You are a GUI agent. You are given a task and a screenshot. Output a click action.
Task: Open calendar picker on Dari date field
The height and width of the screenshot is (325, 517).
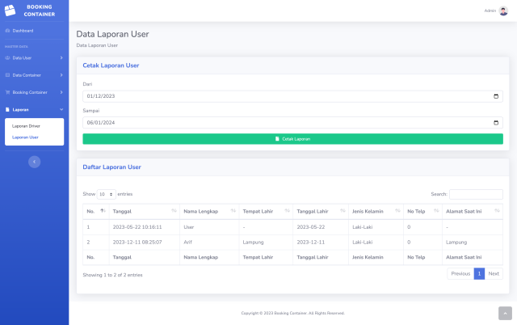click(x=496, y=96)
